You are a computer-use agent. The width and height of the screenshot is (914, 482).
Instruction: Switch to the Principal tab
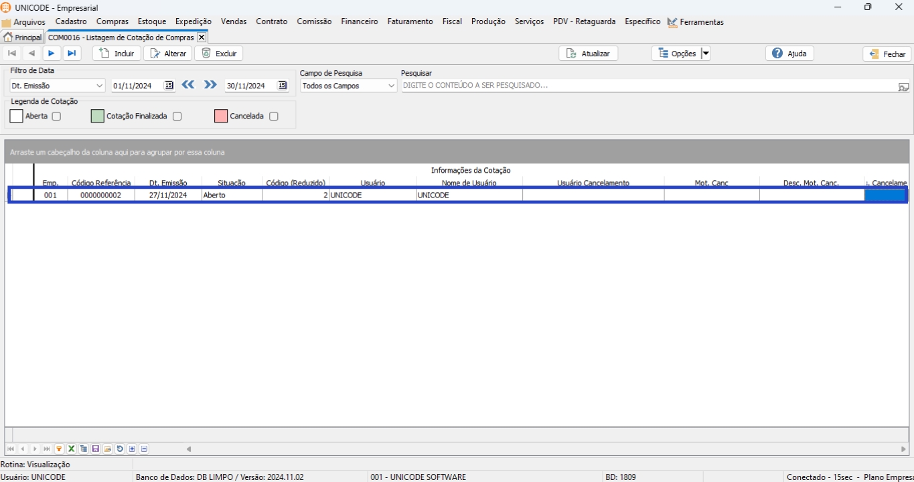point(23,37)
